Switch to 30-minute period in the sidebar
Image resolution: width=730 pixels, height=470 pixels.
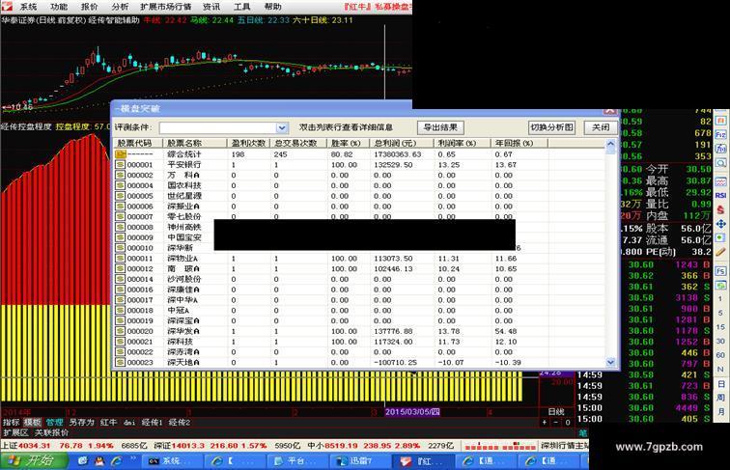coord(720,341)
